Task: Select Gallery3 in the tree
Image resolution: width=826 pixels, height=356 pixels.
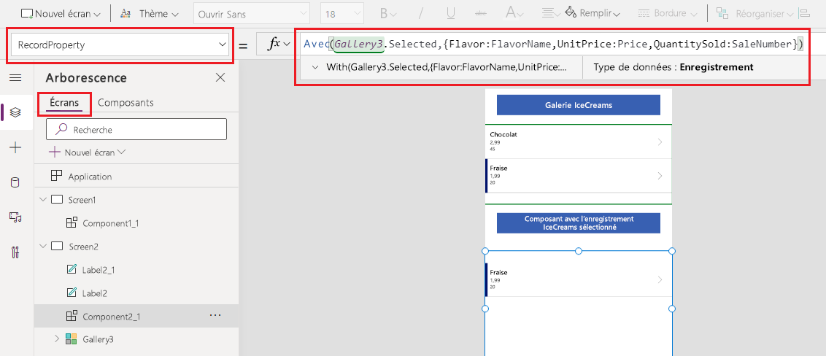Action: click(98, 339)
